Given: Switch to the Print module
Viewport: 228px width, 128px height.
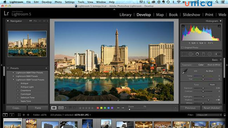Looking at the screenshot, I should tap(209, 15).
